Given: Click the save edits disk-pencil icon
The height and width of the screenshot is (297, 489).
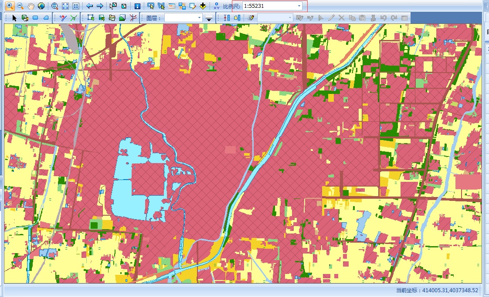Looking at the screenshot, I should tap(300, 18).
